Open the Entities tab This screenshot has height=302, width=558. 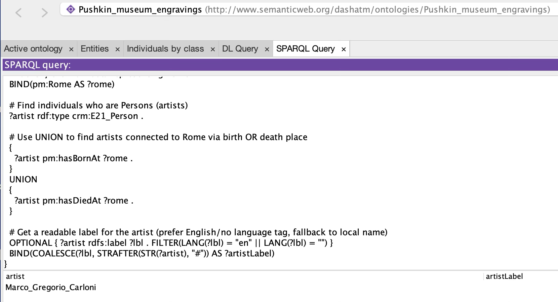click(95, 49)
